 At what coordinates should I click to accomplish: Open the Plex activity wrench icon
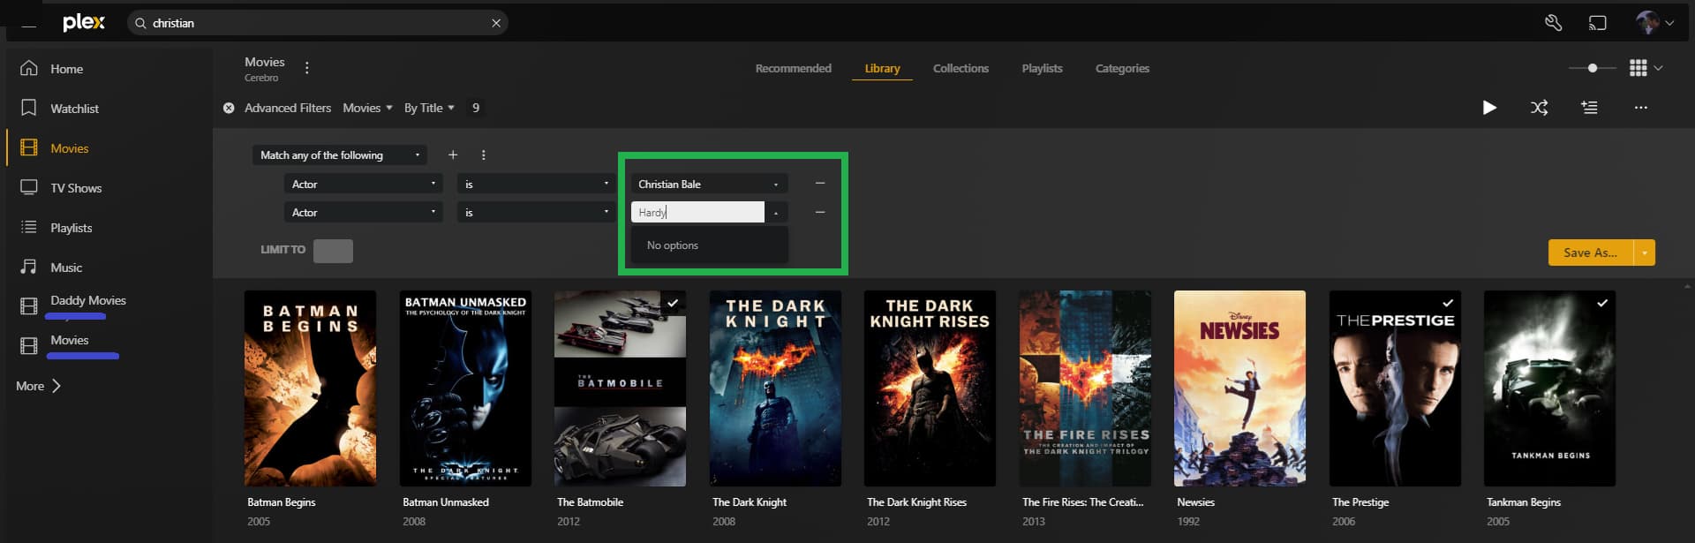[x=1553, y=23]
